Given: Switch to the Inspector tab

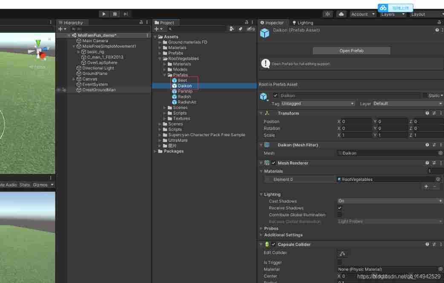Looking at the screenshot, I should coord(272,23).
